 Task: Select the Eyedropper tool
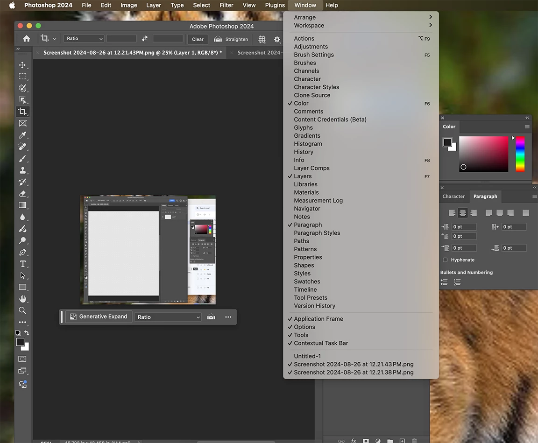pos(22,135)
